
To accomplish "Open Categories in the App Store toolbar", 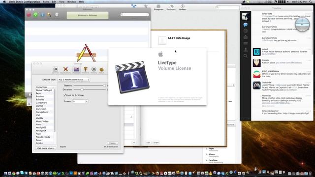I will click(158, 8).
